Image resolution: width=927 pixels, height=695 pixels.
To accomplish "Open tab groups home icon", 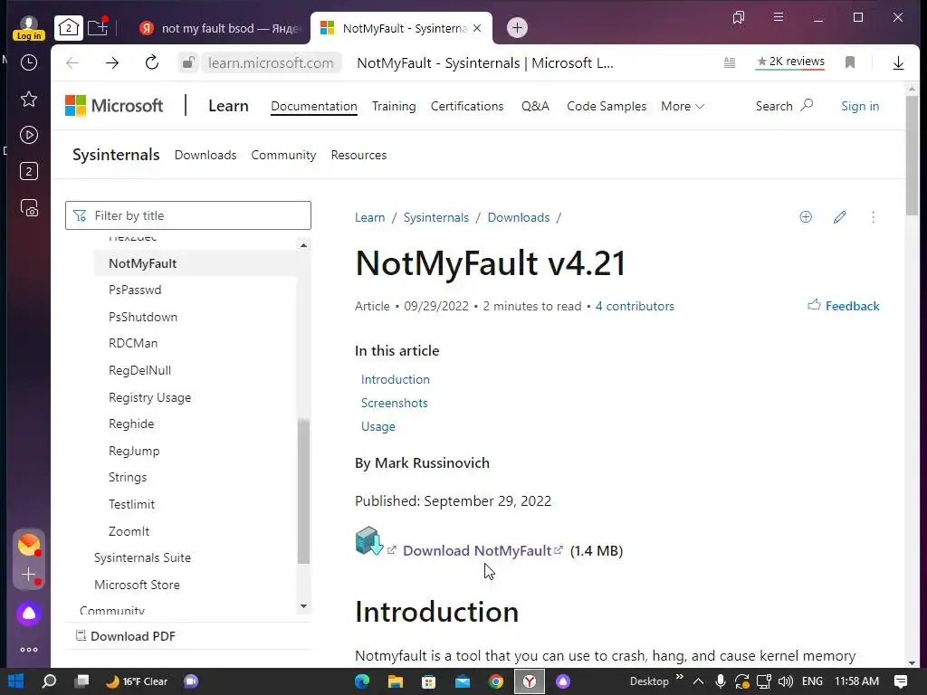I will tap(69, 28).
